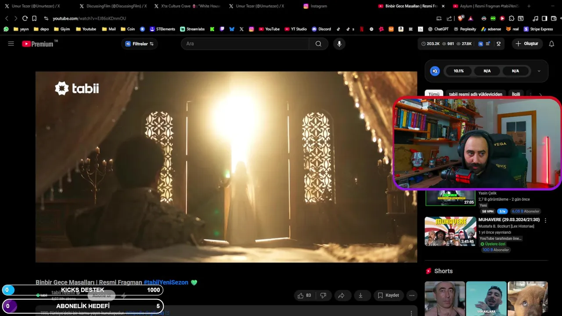Open Bluesky butterfly bookmark

[232, 29]
